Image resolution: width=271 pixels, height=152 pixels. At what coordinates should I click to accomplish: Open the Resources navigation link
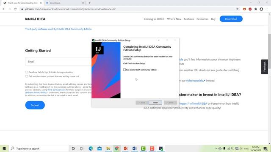[202, 19]
